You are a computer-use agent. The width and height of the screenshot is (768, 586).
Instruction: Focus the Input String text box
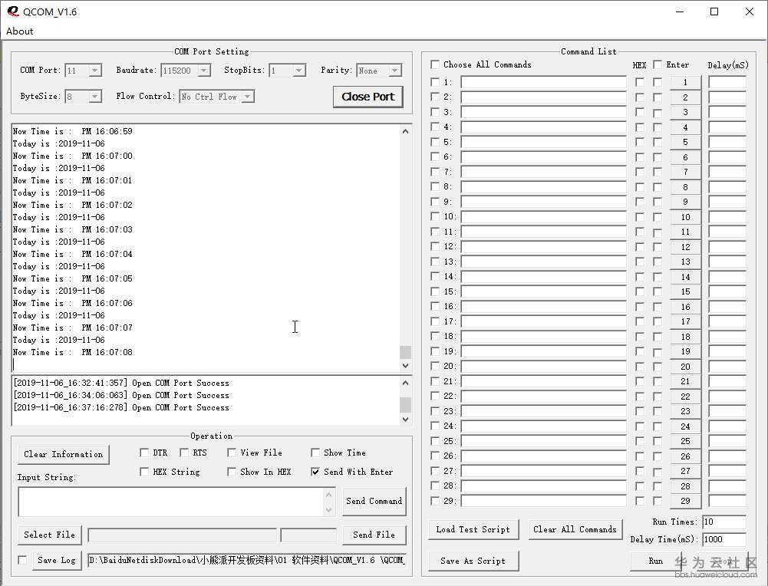pyautogui.click(x=170, y=502)
